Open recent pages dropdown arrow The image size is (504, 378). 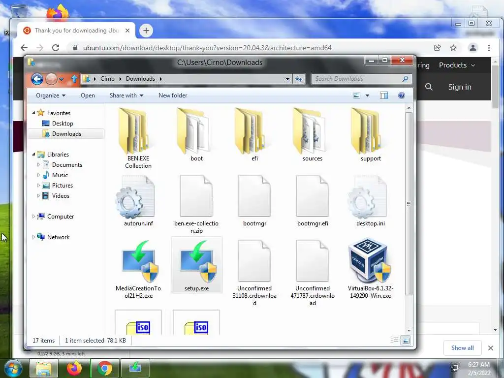(62, 79)
